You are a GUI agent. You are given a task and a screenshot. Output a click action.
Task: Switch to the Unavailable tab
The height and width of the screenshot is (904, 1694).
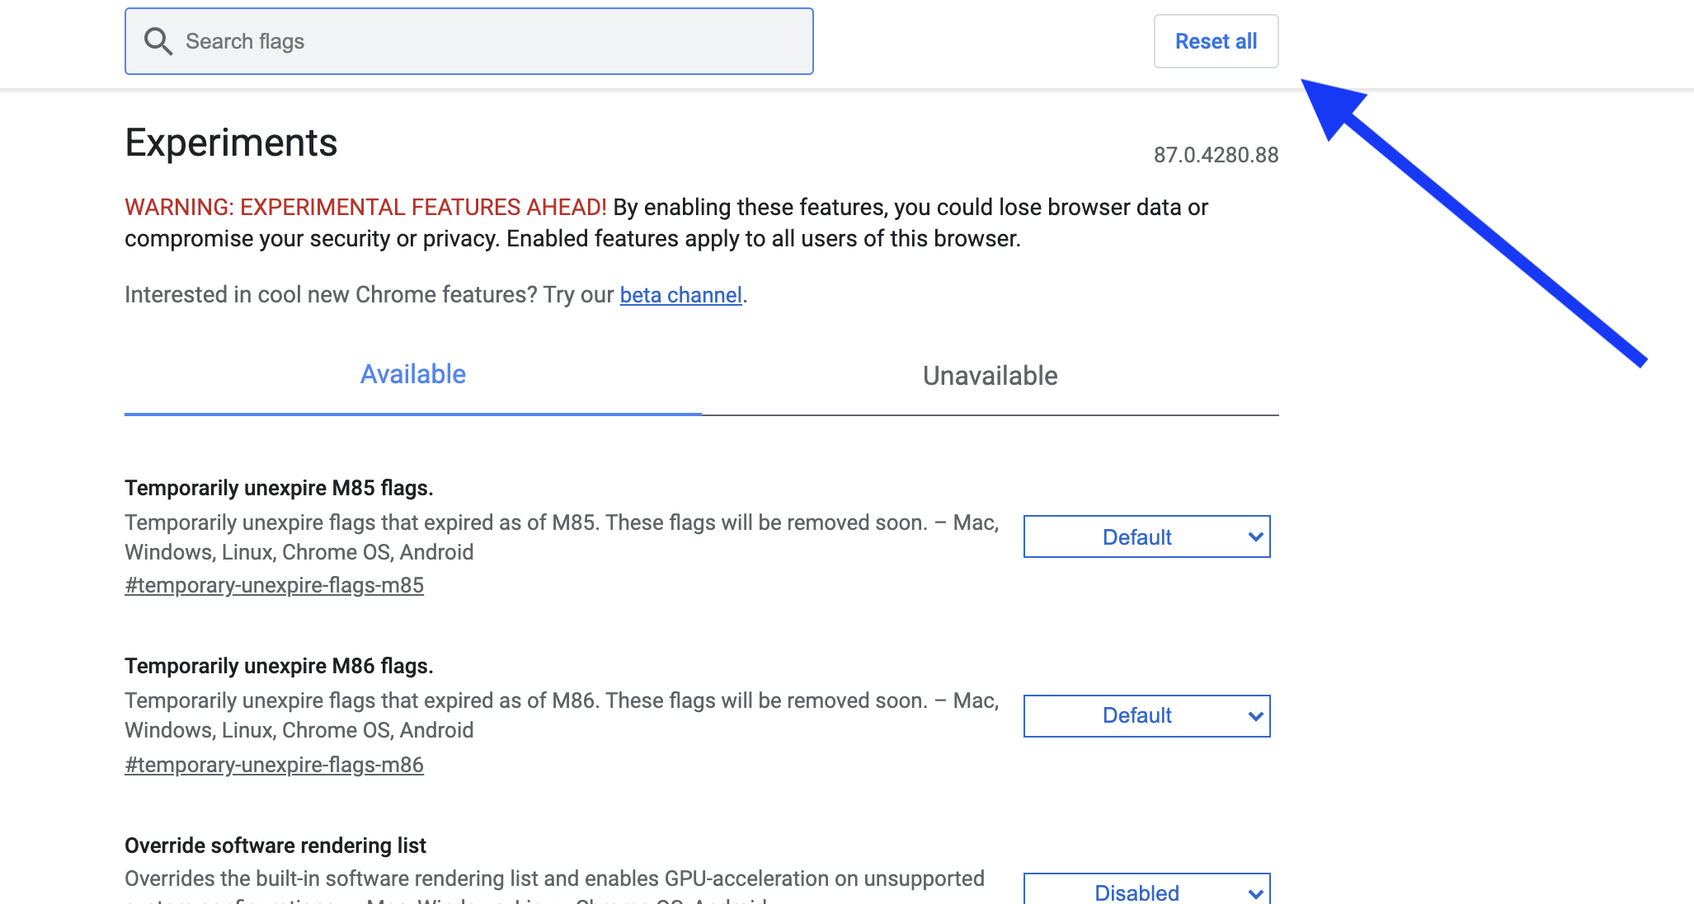[990, 375]
